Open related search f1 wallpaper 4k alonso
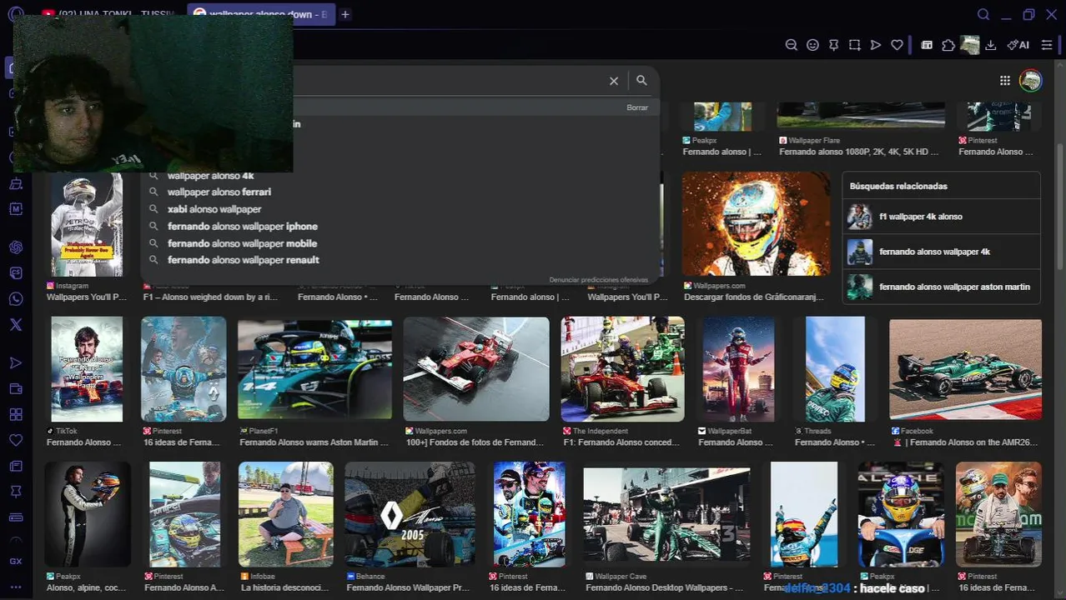Image resolution: width=1066 pixels, height=600 pixels. click(x=942, y=217)
